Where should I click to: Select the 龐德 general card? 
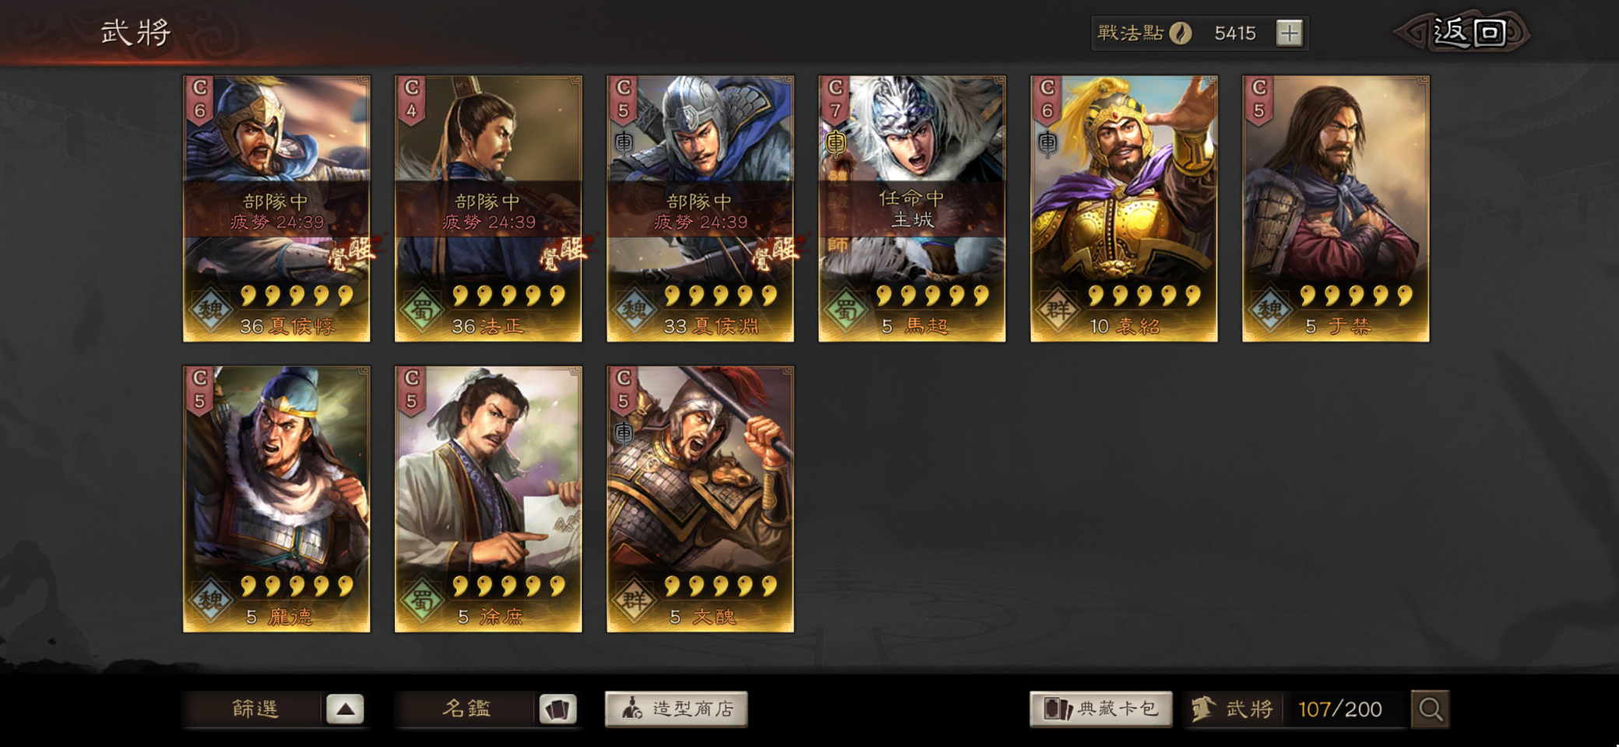[x=276, y=499]
